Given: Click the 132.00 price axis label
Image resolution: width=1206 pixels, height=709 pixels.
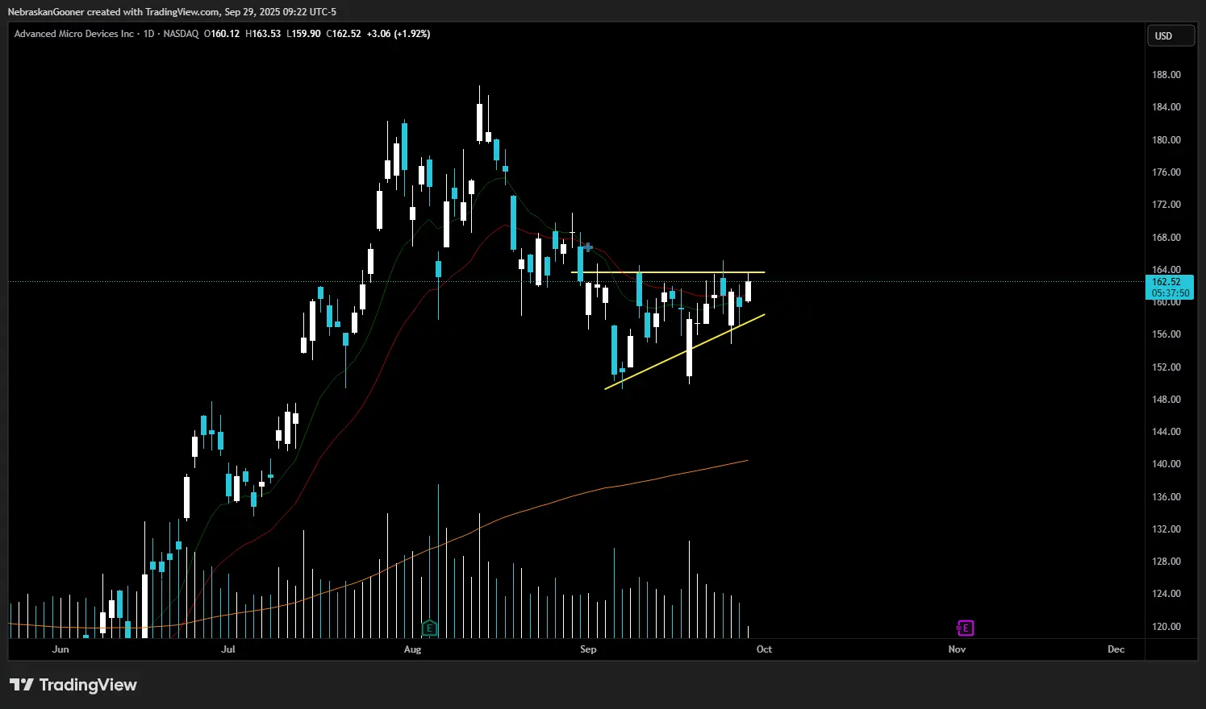Looking at the screenshot, I should pyautogui.click(x=1166, y=529).
